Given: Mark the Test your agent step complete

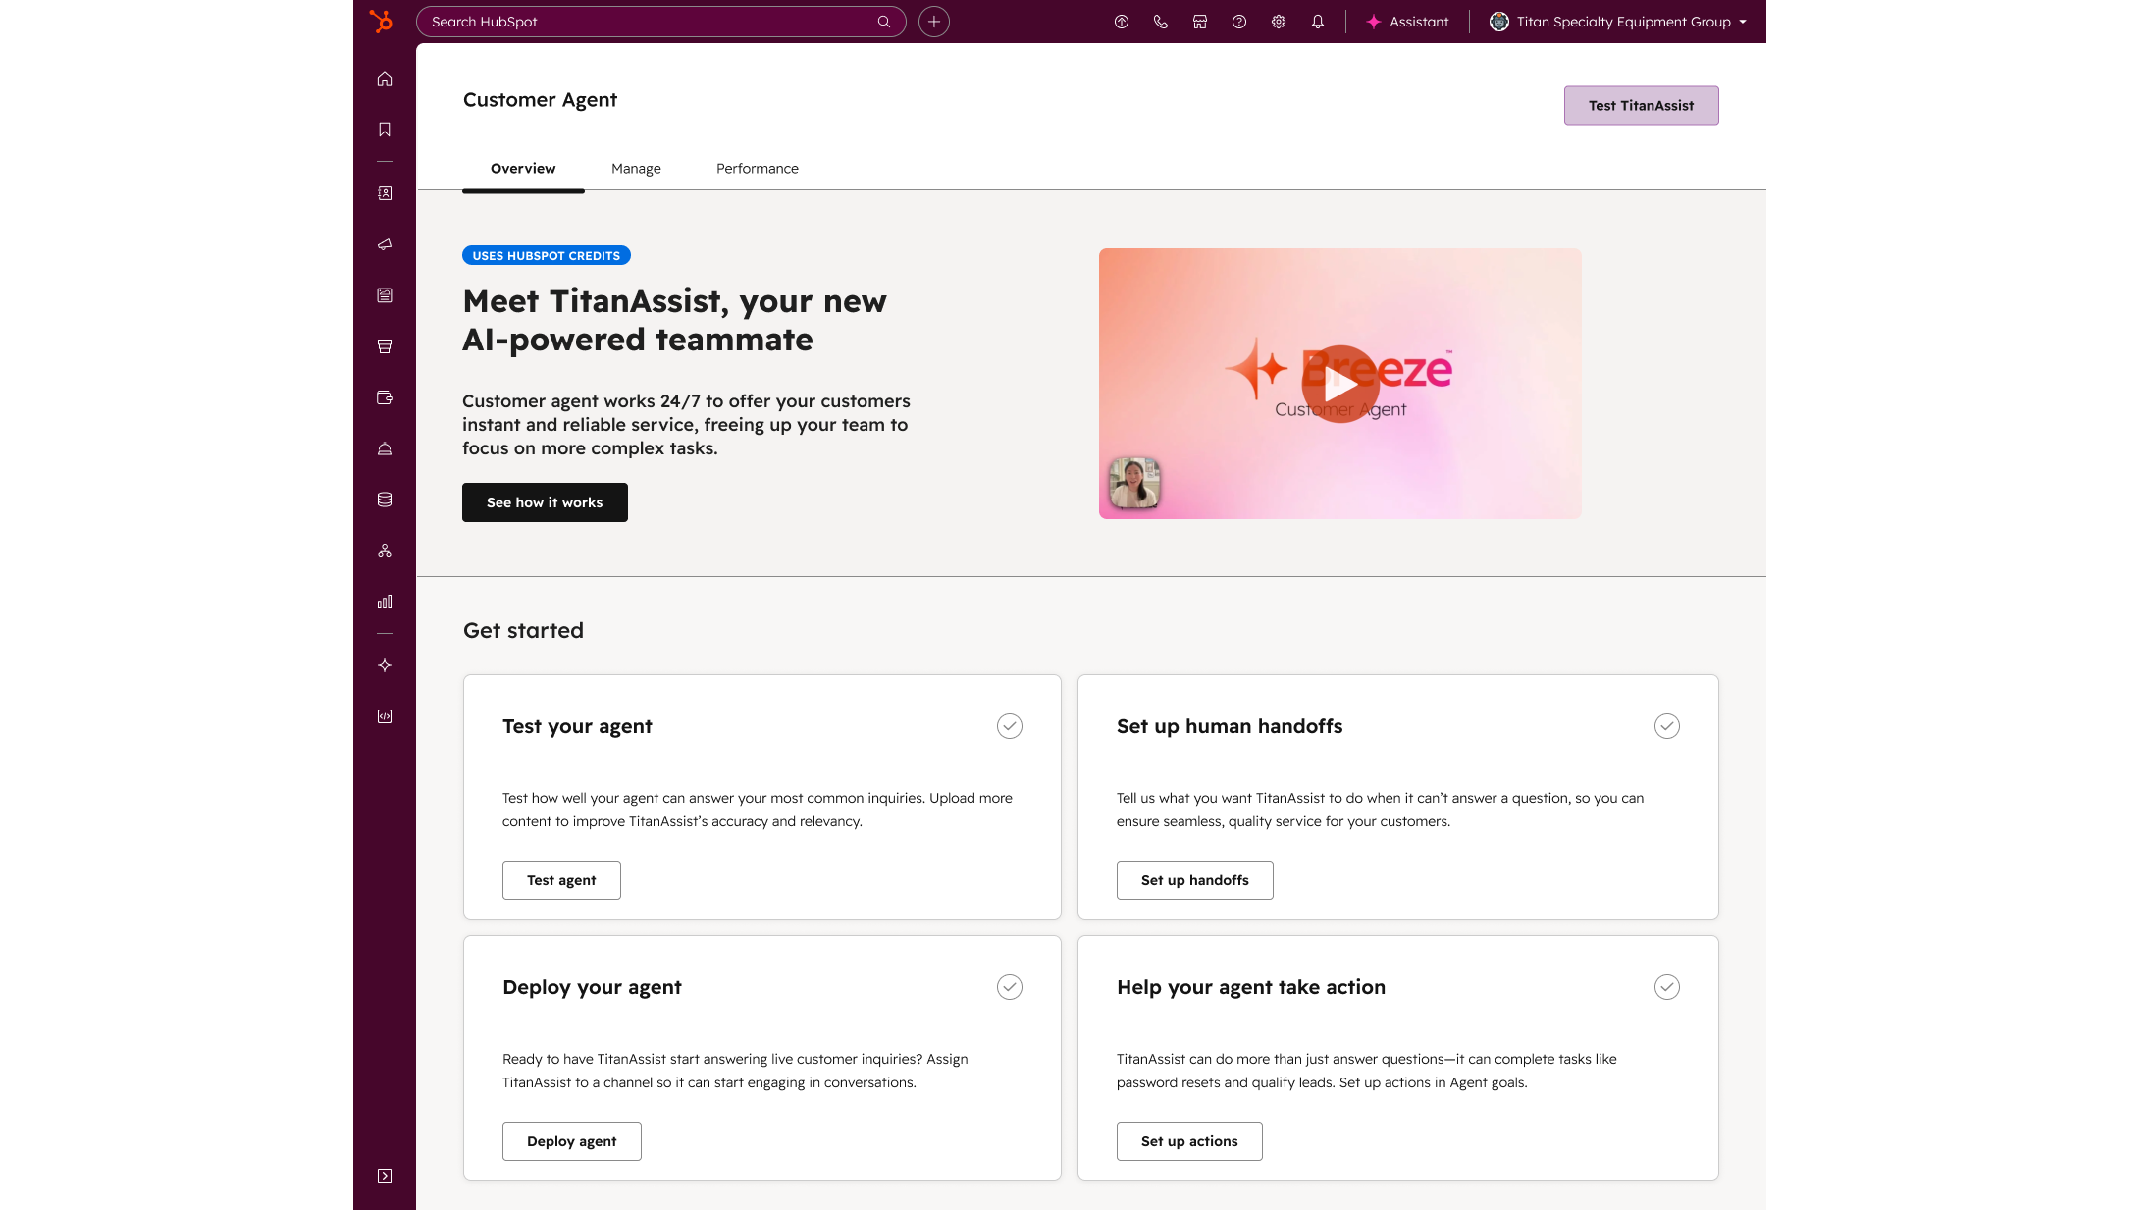Looking at the screenshot, I should [x=1010, y=726].
